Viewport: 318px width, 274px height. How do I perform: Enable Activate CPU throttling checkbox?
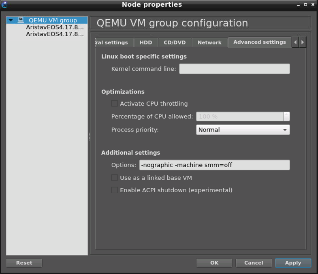pyautogui.click(x=115, y=103)
